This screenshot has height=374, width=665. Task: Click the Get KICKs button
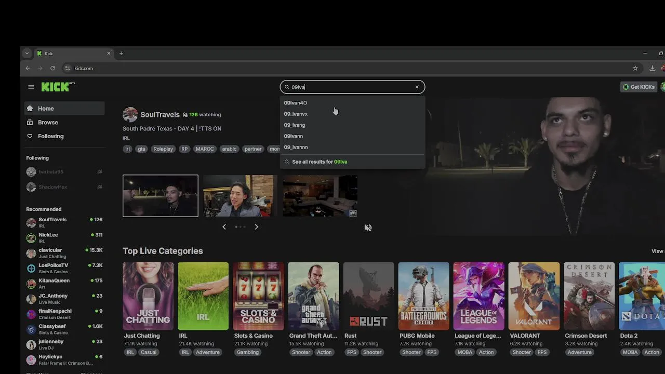pyautogui.click(x=639, y=87)
